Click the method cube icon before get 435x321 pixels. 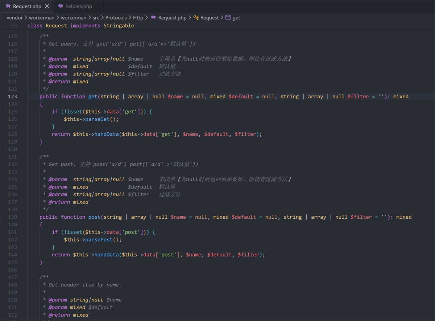pos(228,17)
